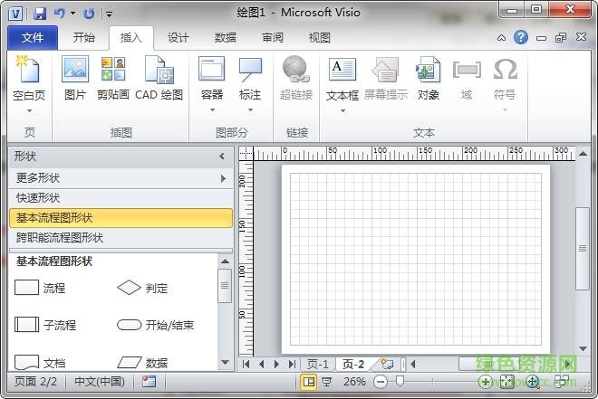Open the 文件 (File) tab
Image resolution: width=598 pixels, height=399 pixels.
[x=33, y=38]
